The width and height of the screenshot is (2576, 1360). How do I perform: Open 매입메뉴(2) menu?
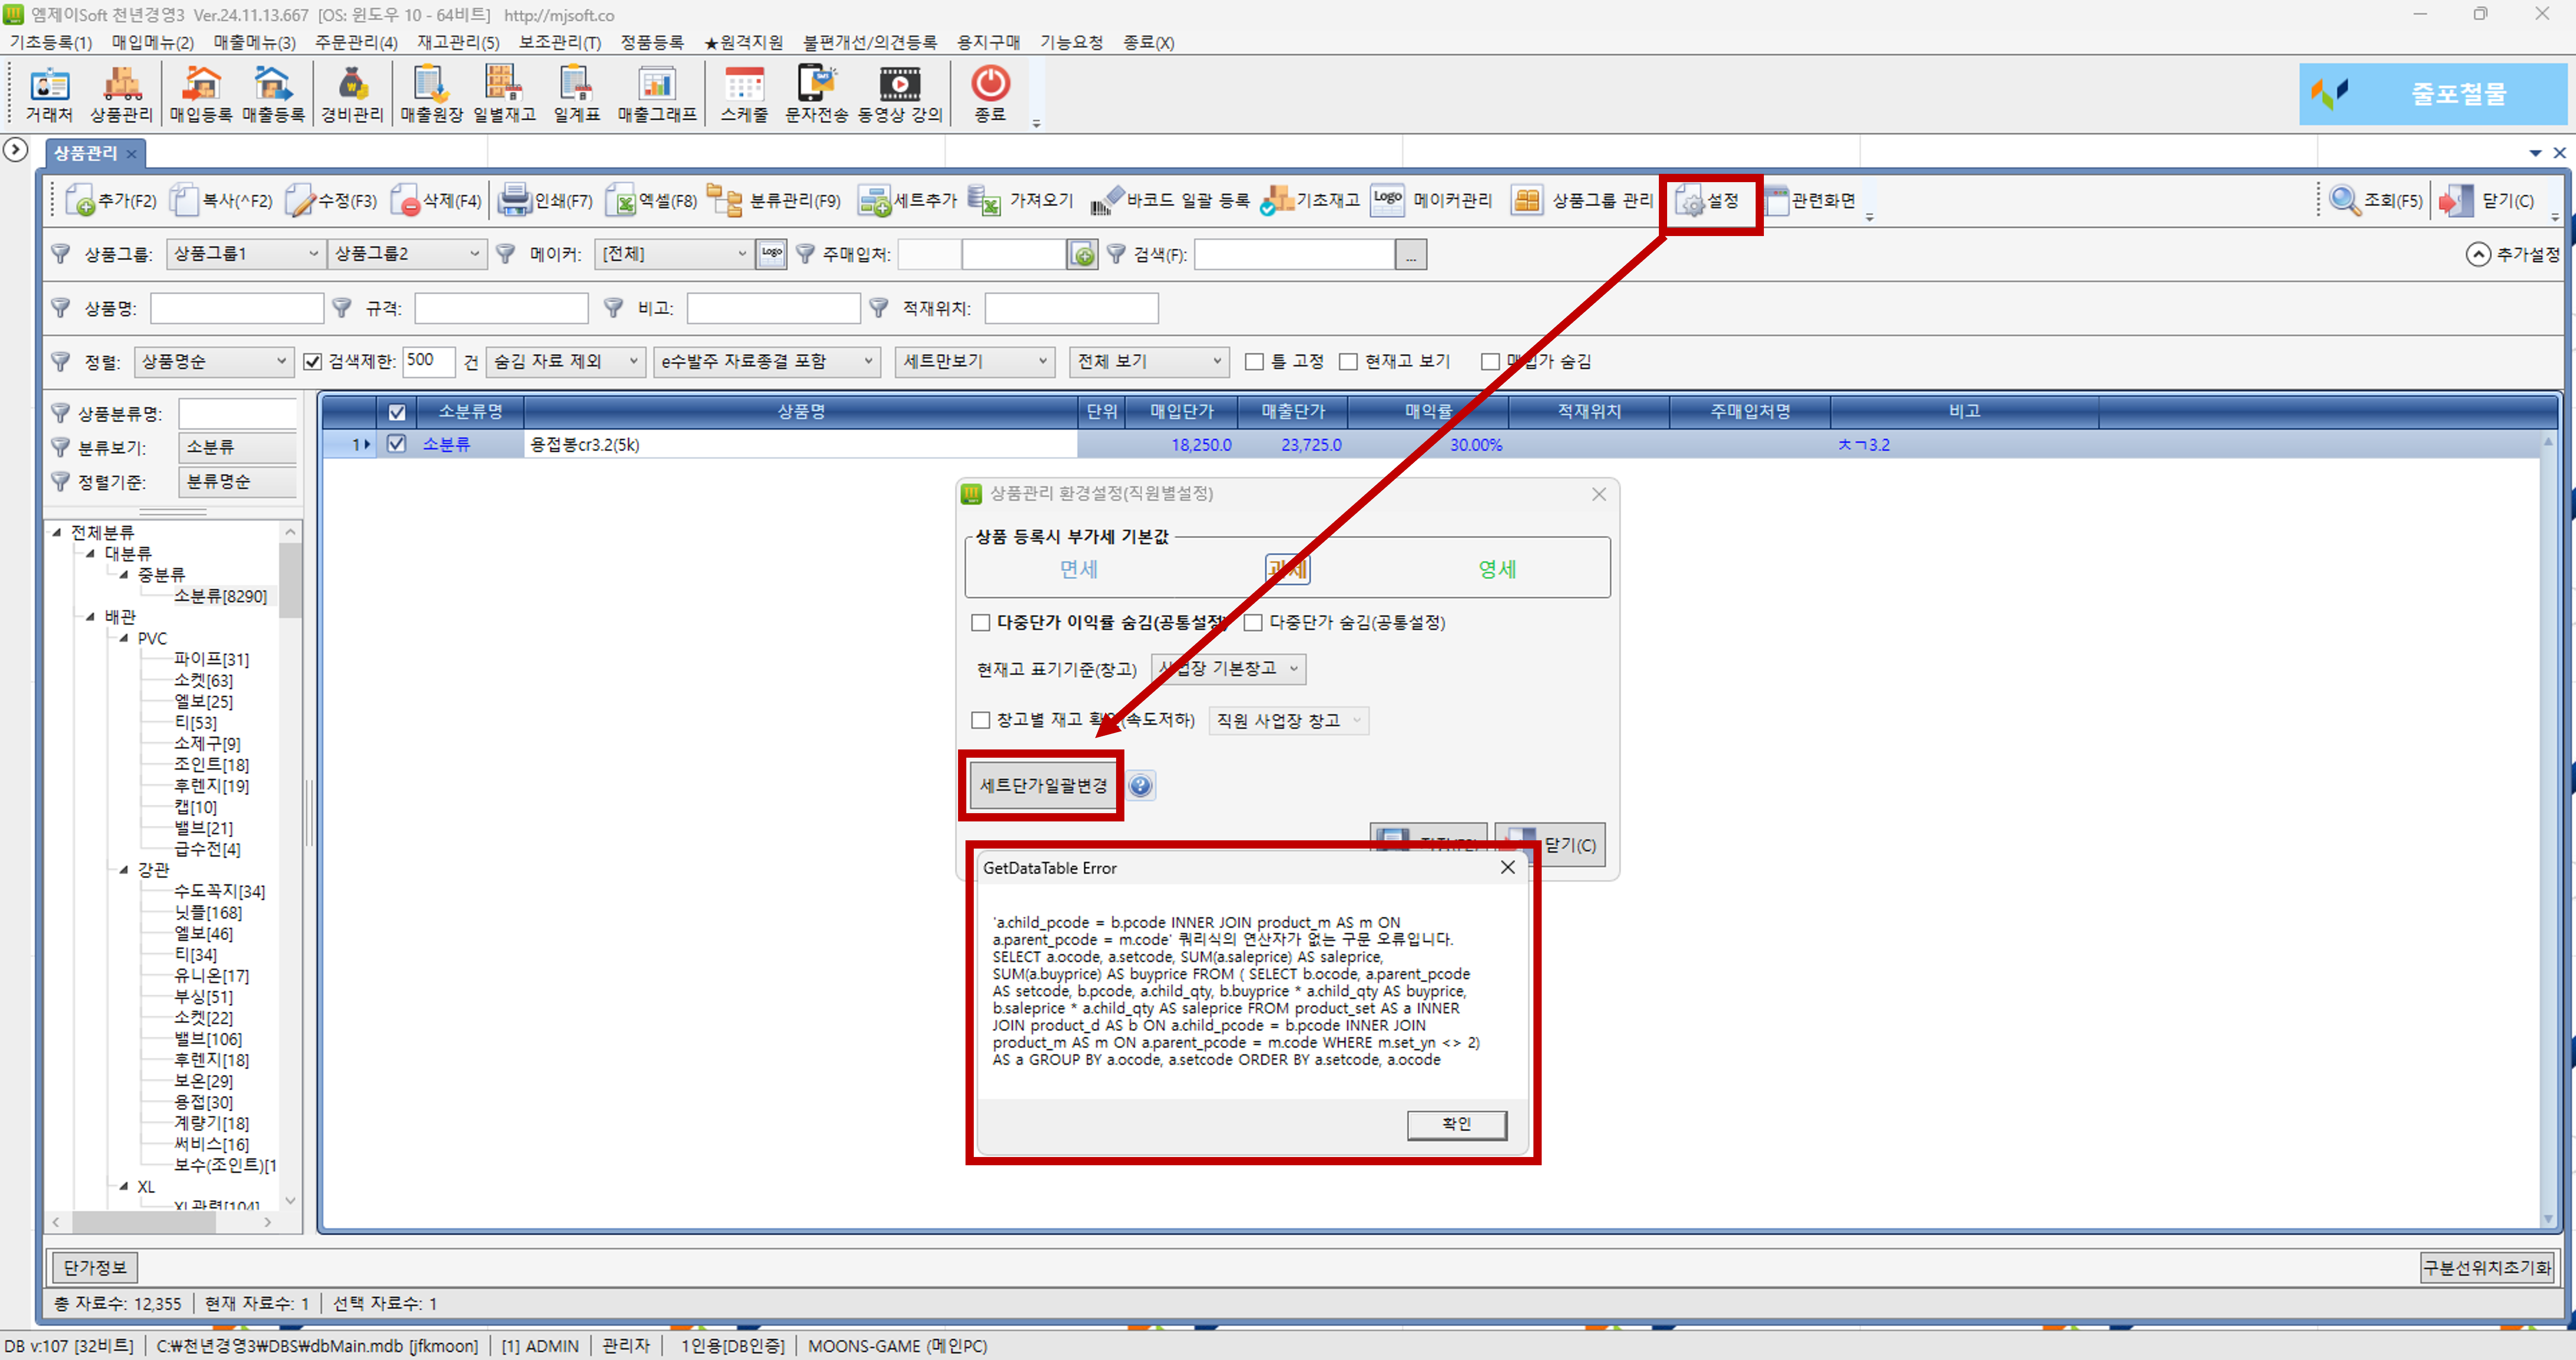(153, 42)
